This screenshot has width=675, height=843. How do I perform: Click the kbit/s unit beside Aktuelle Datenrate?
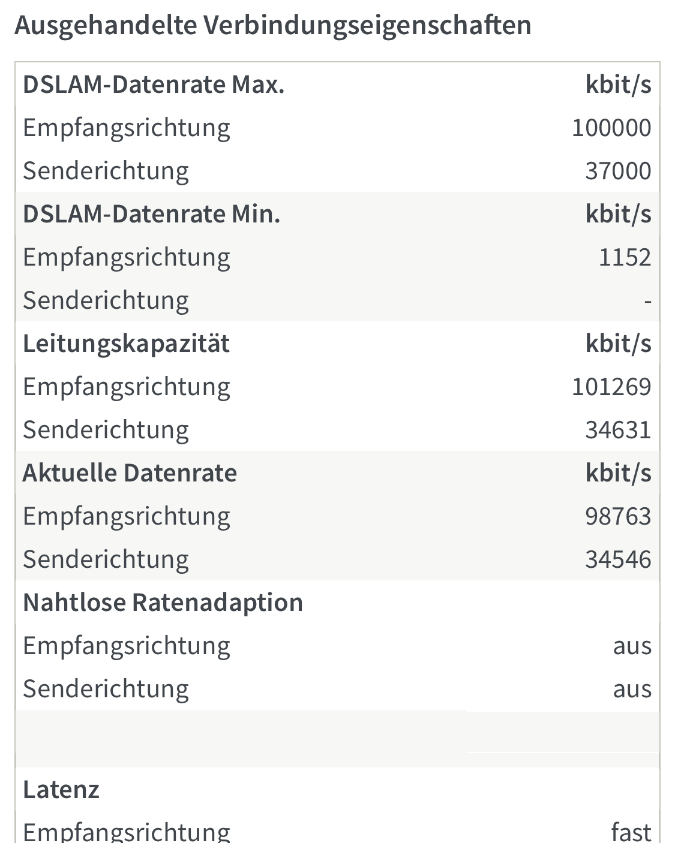click(618, 473)
